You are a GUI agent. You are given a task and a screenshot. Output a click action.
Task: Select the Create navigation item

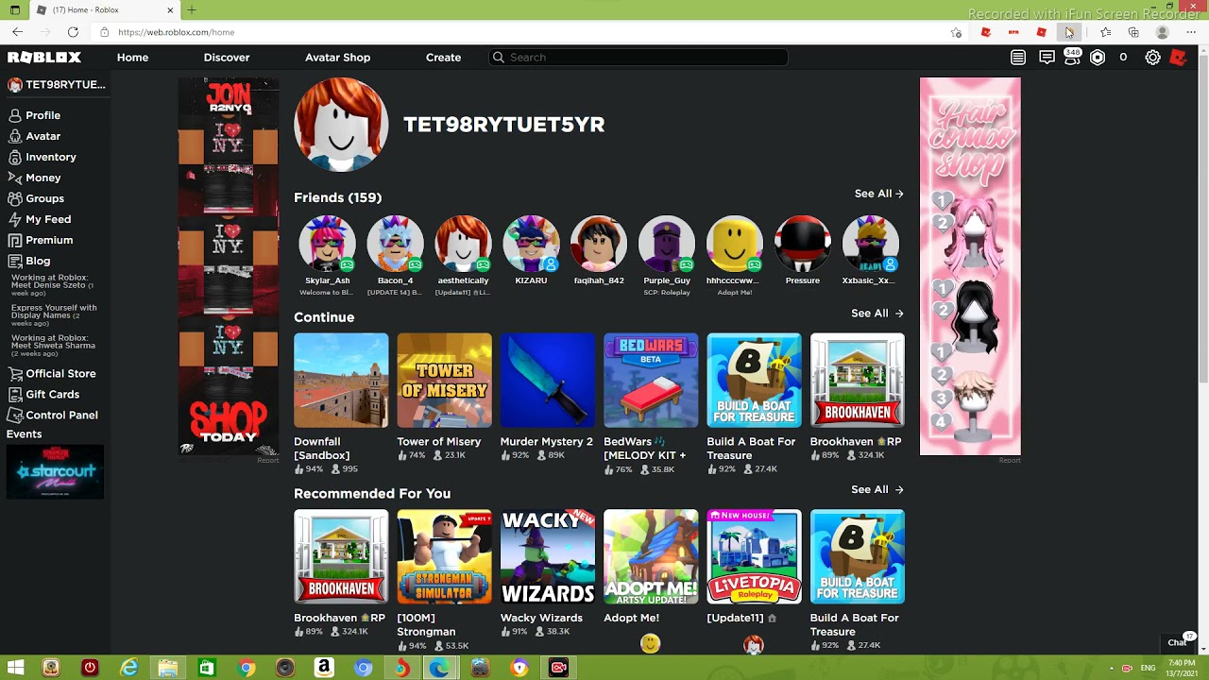tap(443, 58)
